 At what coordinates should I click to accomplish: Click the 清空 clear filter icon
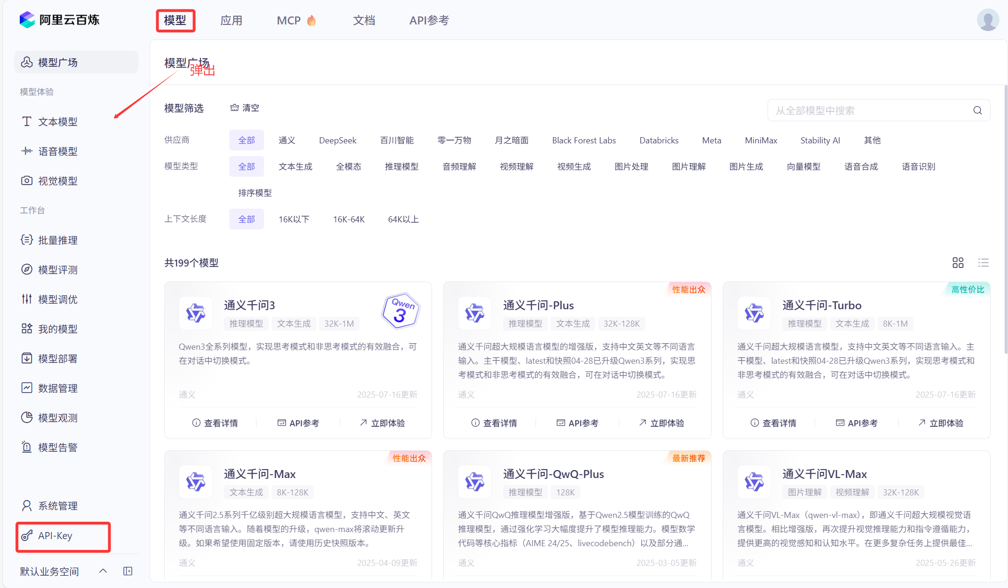[x=234, y=108]
